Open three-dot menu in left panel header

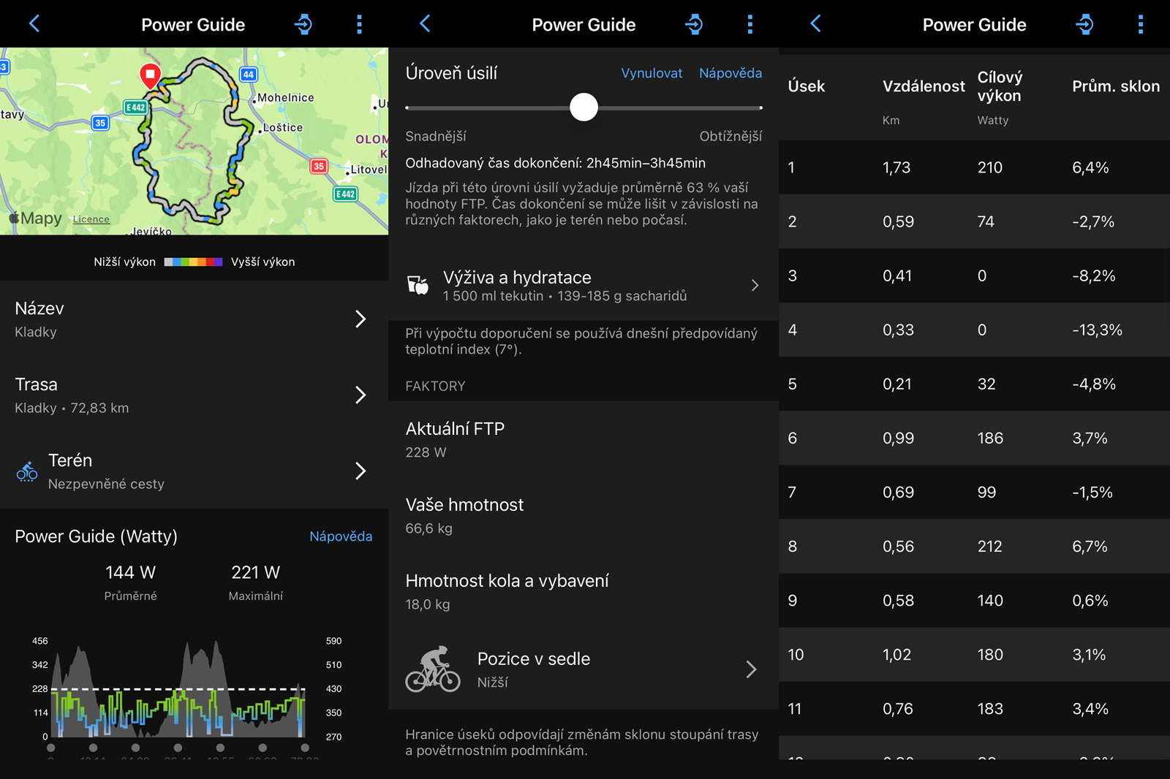pos(359,25)
